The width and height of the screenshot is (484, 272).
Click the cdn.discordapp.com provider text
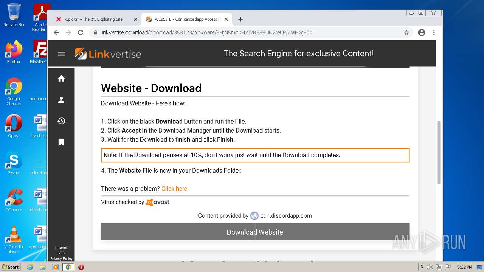coord(286,216)
